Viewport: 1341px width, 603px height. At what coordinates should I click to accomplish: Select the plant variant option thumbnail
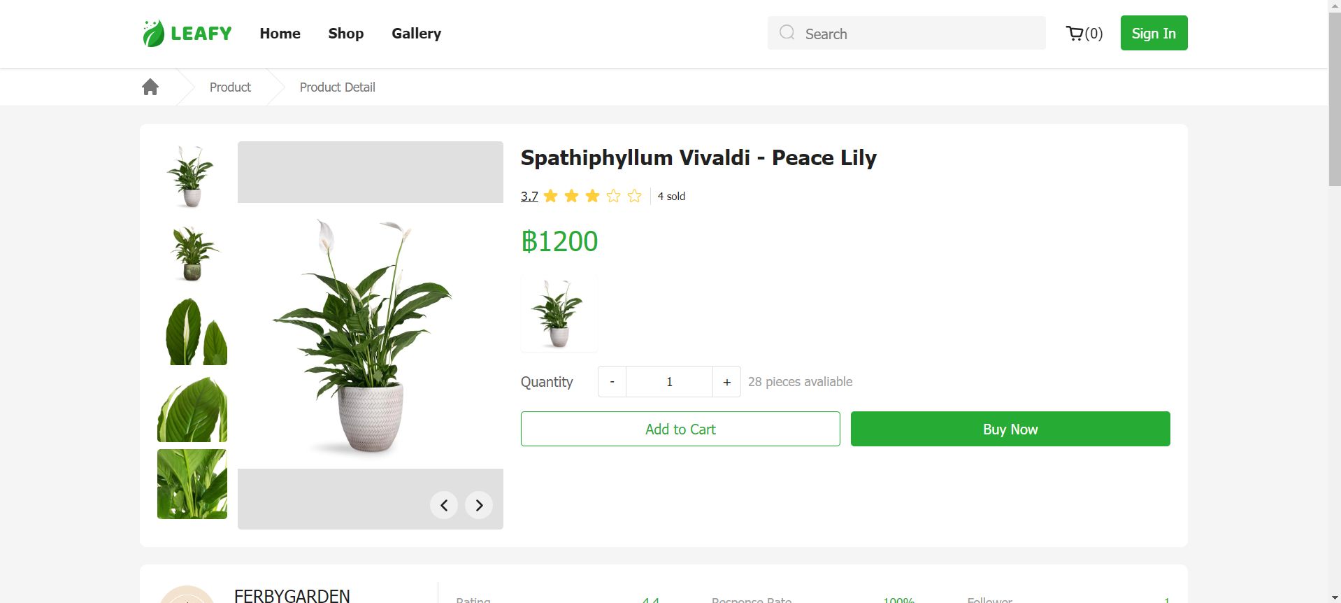(x=559, y=313)
